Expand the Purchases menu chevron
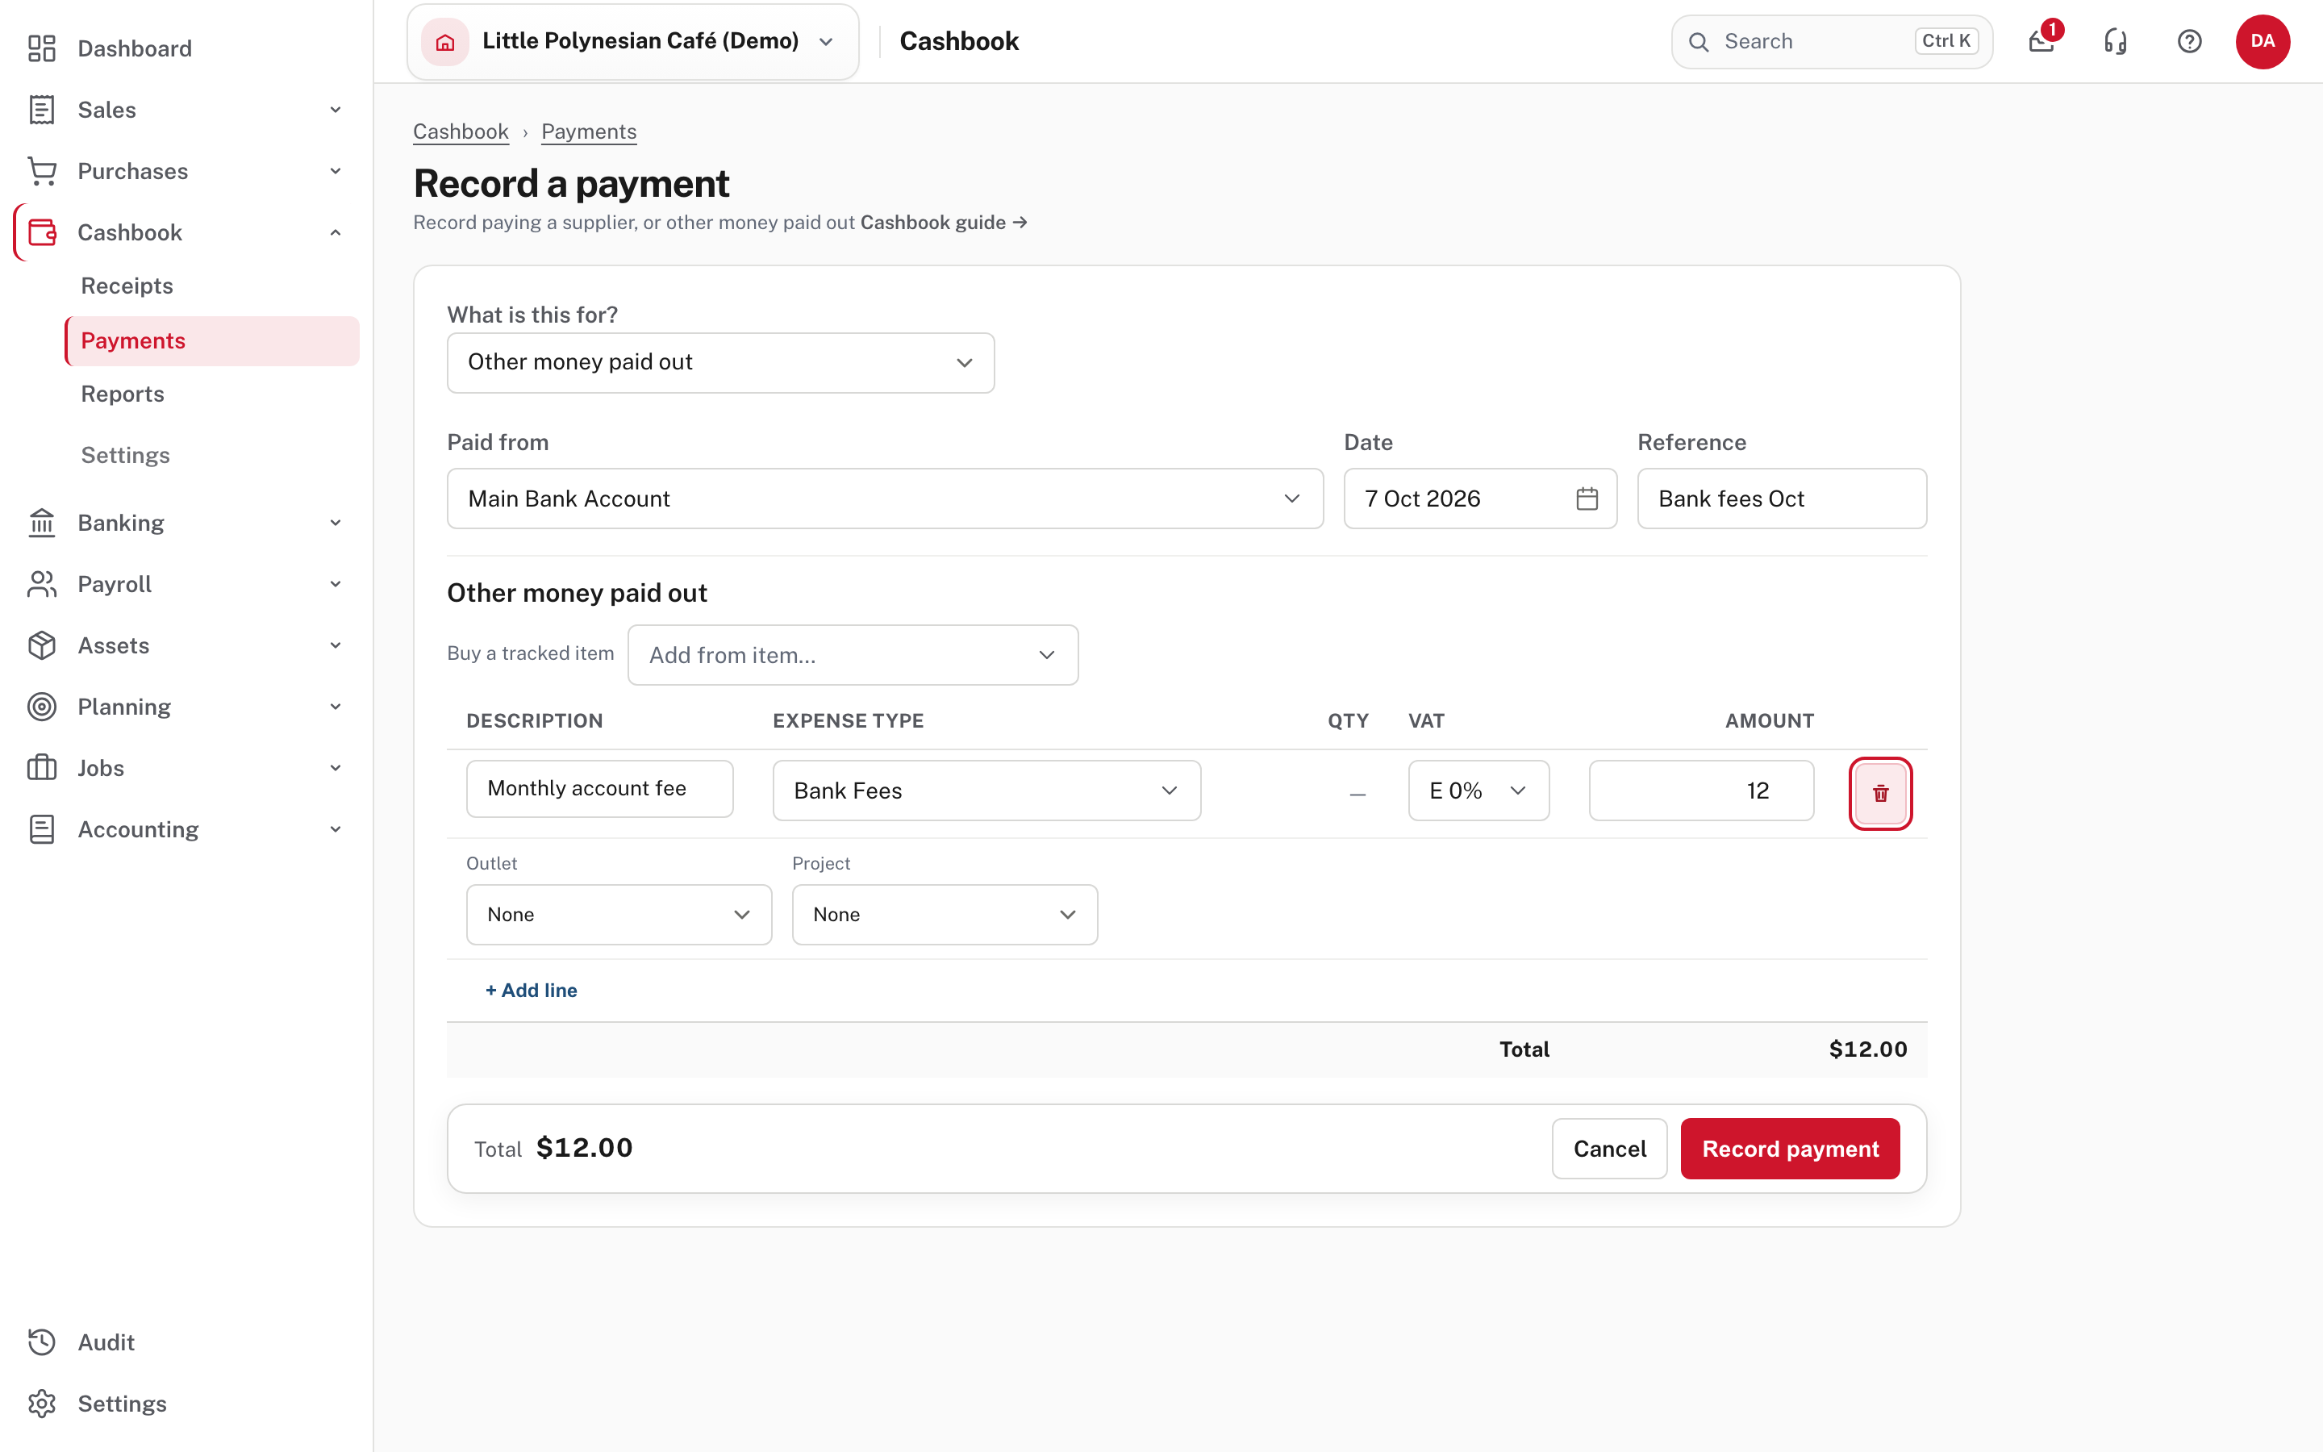Viewport: 2323px width, 1452px height. [x=335, y=171]
